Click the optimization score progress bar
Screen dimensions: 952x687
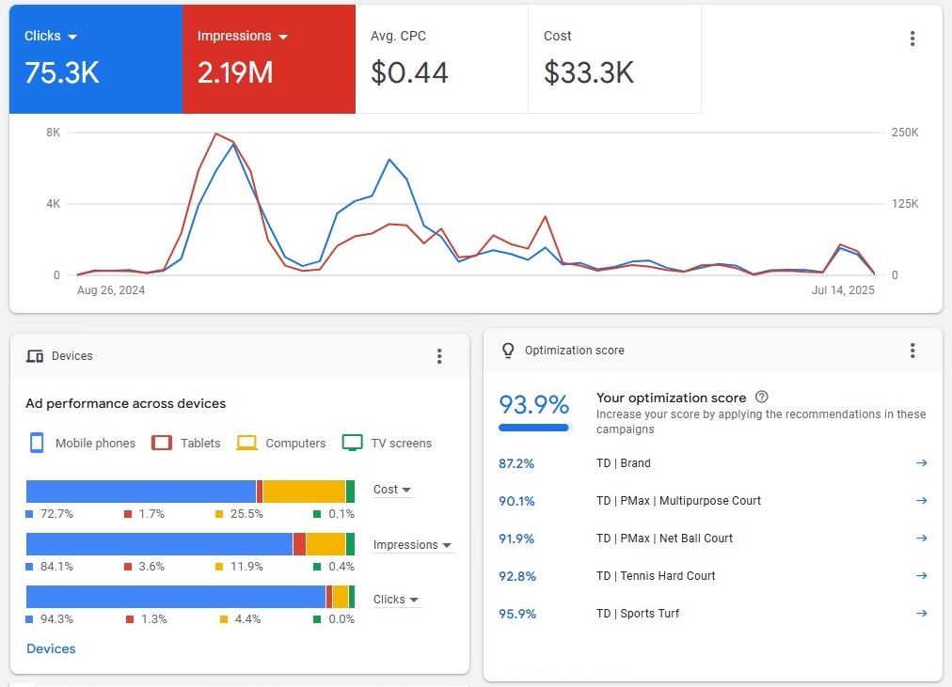(534, 428)
